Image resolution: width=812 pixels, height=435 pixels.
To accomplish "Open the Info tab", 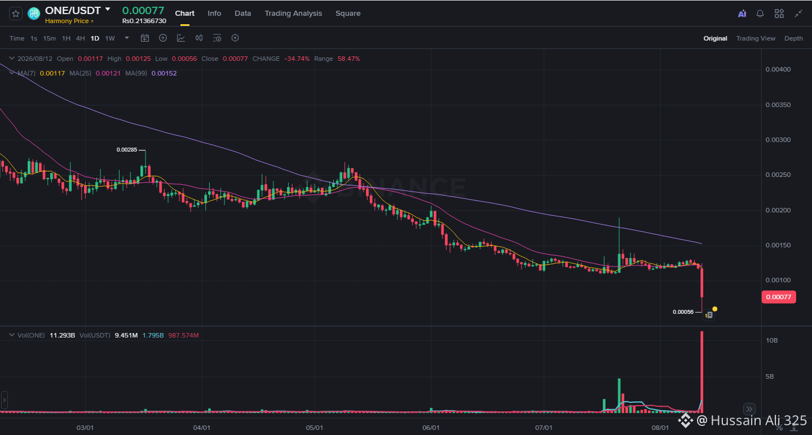I will click(x=214, y=14).
